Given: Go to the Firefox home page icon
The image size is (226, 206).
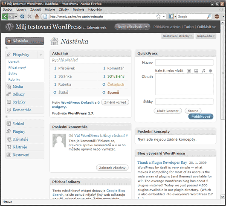Looking at the screenshot, I should pyautogui.click(x=37, y=17).
